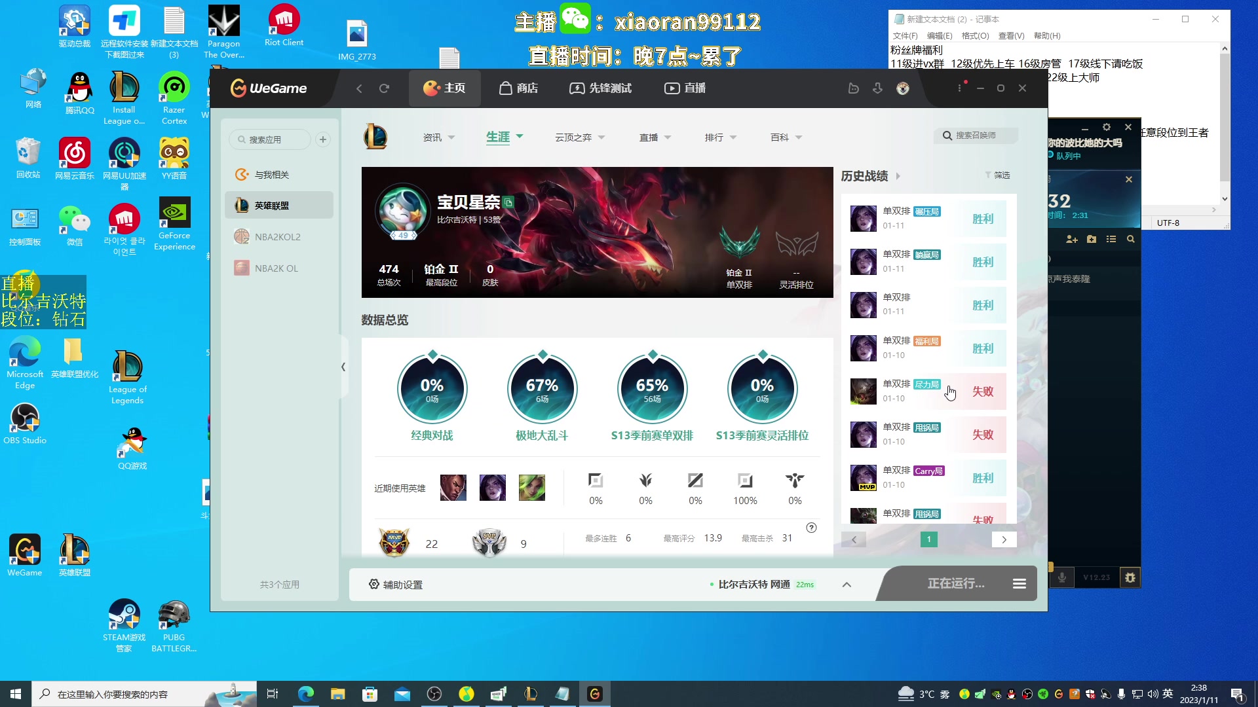
Task: Click the hamburger menu beside 正在运行
Action: [1019, 583]
